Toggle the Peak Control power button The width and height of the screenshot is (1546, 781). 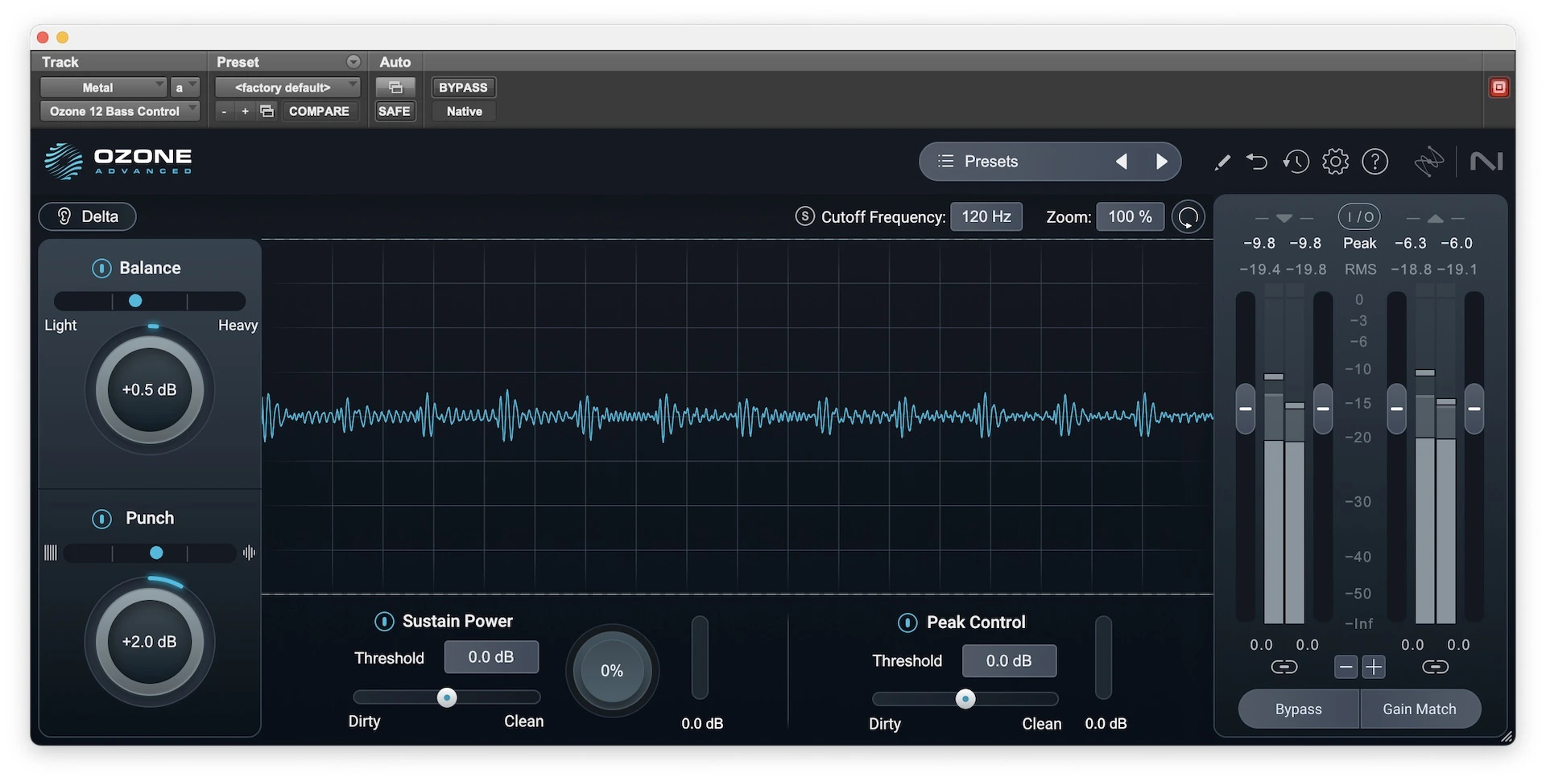(907, 623)
